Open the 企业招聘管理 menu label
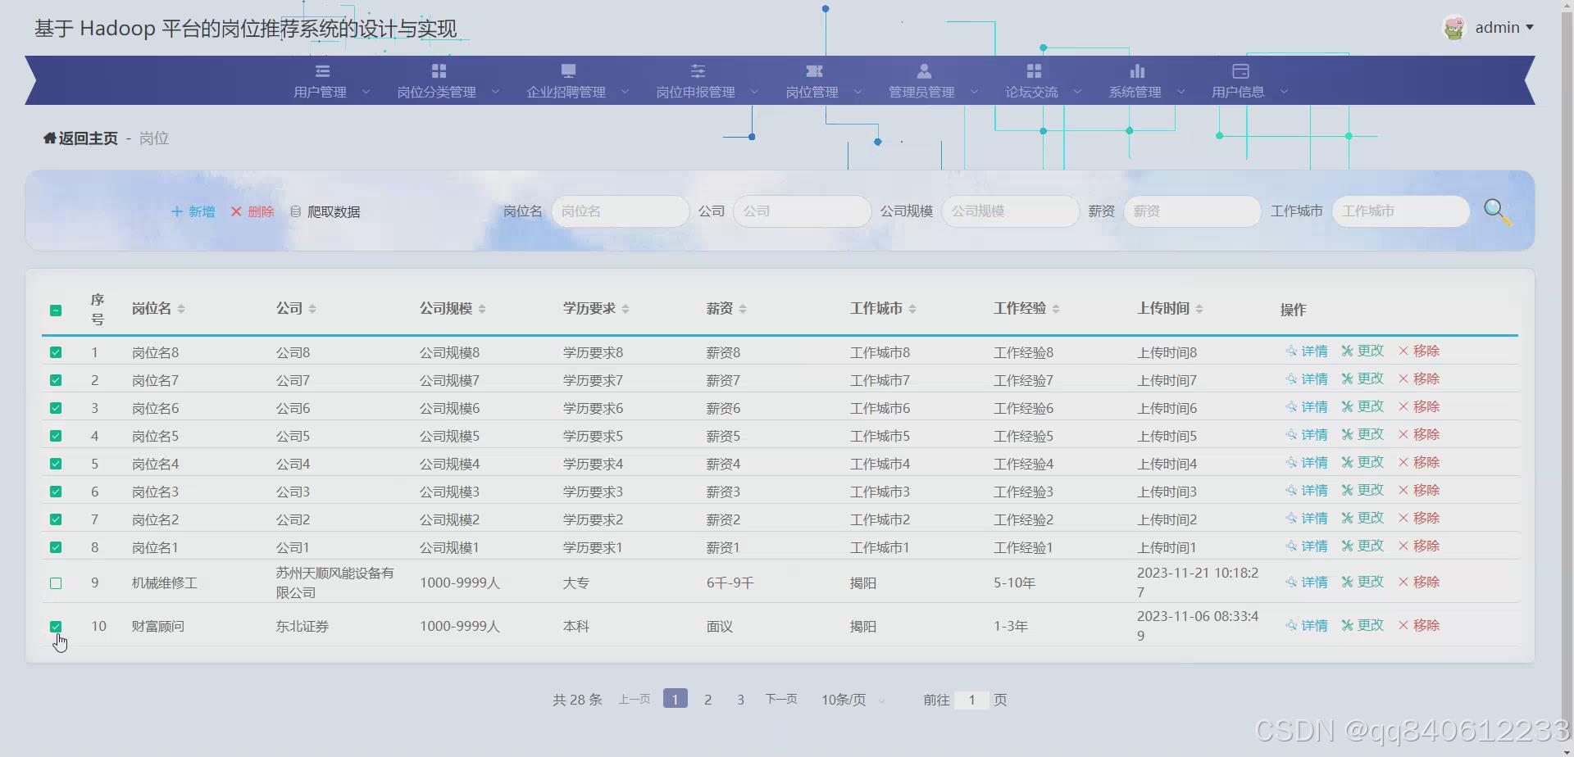 point(566,93)
